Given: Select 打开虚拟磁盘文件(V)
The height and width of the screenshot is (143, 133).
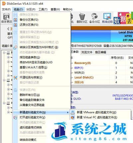Looking at the screenshot, I should pyautogui.click(x=42, y=117).
